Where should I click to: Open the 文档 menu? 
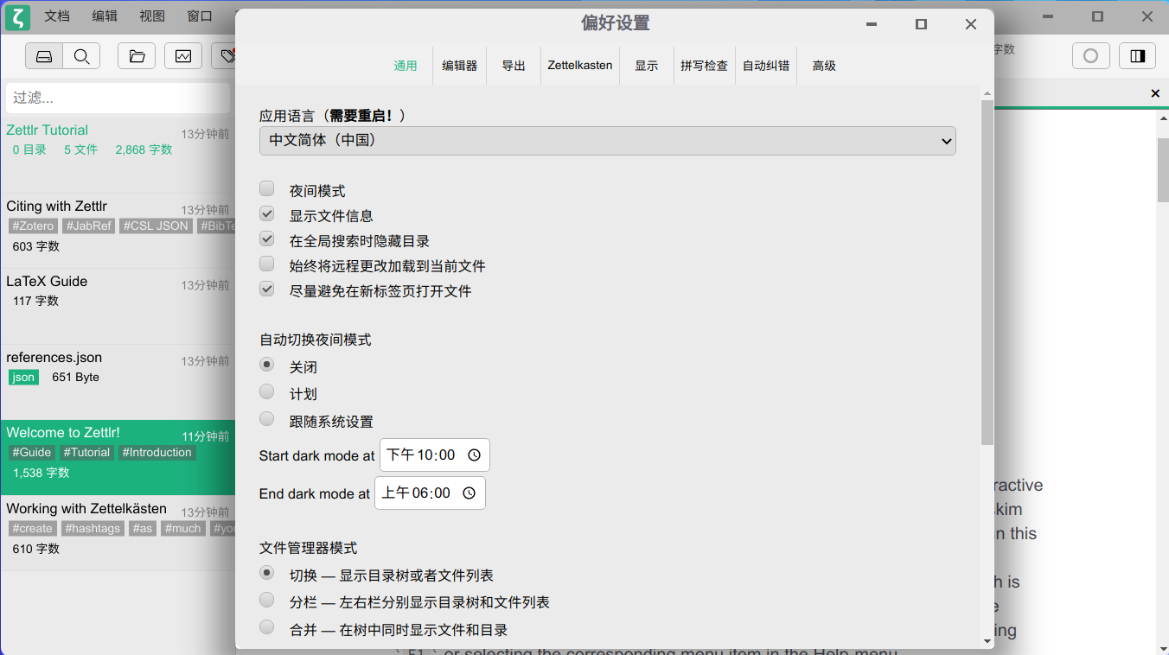tap(57, 16)
